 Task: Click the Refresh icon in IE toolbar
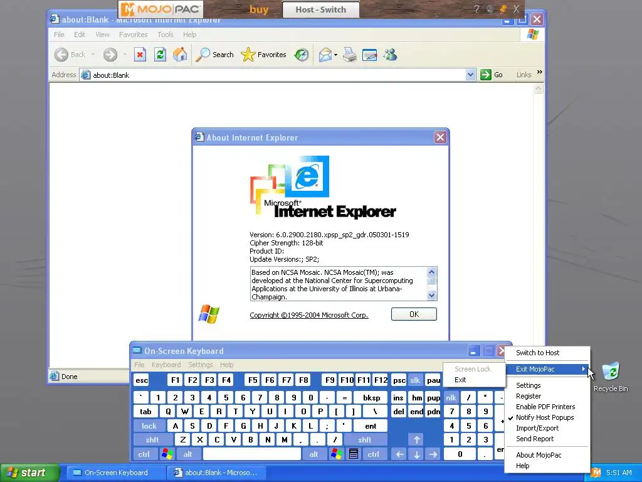[x=160, y=55]
